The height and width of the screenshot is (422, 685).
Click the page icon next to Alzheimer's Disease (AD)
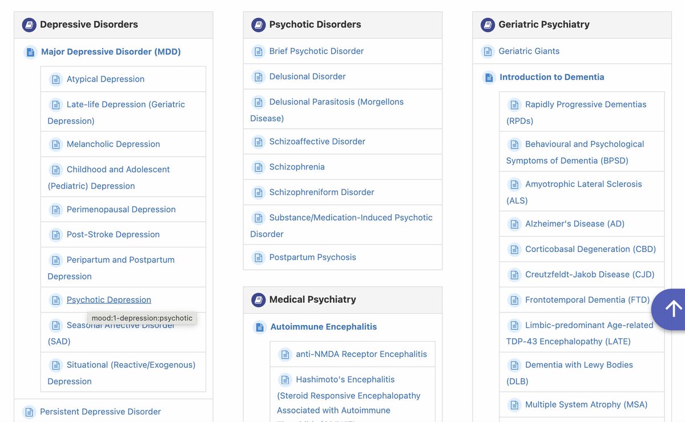(514, 224)
